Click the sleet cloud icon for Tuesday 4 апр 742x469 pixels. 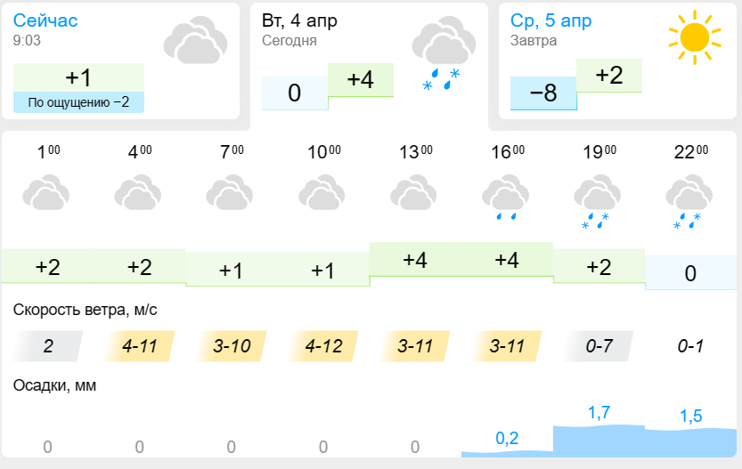pyautogui.click(x=444, y=53)
